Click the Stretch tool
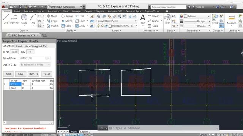This screenshot has height=136, width=243. click(53, 26)
